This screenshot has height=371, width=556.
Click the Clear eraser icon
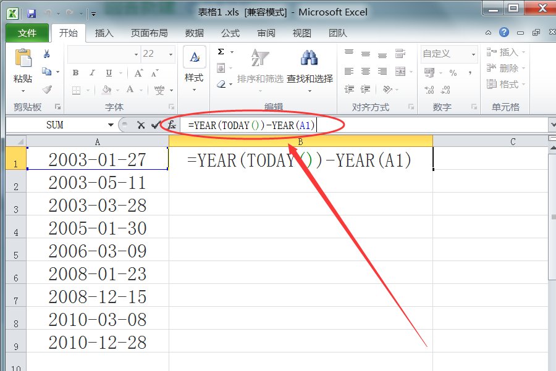tap(221, 85)
